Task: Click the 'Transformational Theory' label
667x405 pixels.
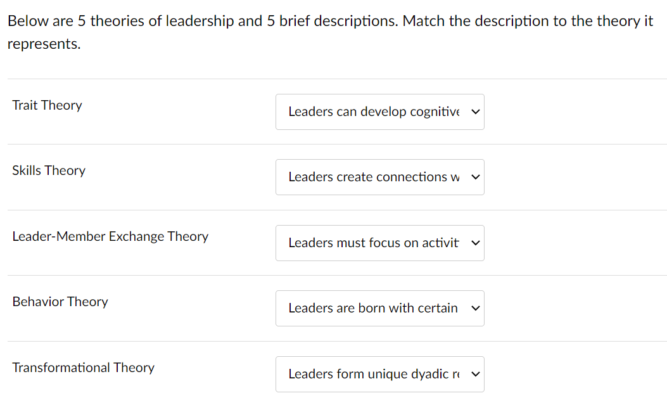Action: point(83,368)
